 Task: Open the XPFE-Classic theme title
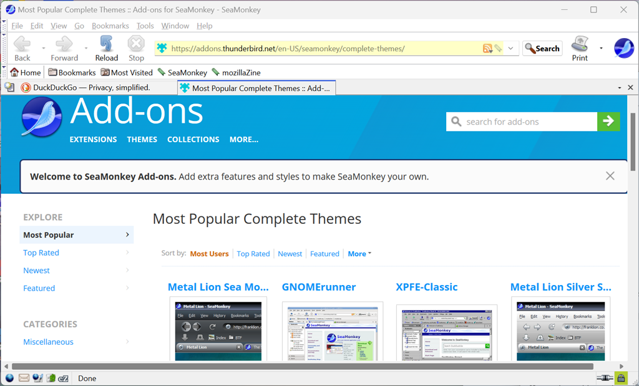pyautogui.click(x=427, y=287)
